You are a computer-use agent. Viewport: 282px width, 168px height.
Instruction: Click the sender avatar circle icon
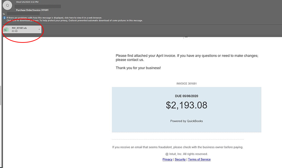[x=7, y=5]
